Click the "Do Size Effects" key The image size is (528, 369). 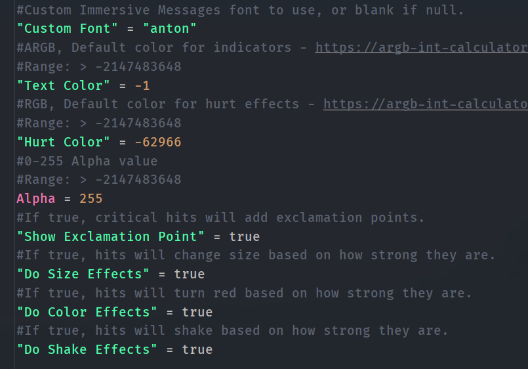(x=83, y=274)
